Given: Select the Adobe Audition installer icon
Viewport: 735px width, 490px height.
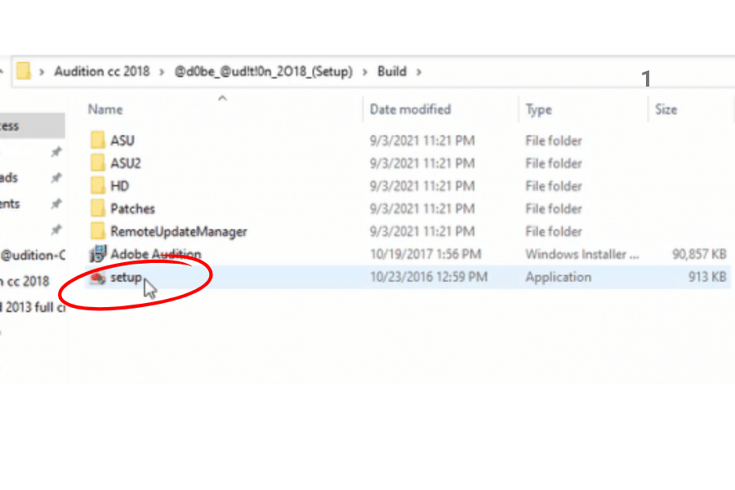Looking at the screenshot, I should point(98,254).
